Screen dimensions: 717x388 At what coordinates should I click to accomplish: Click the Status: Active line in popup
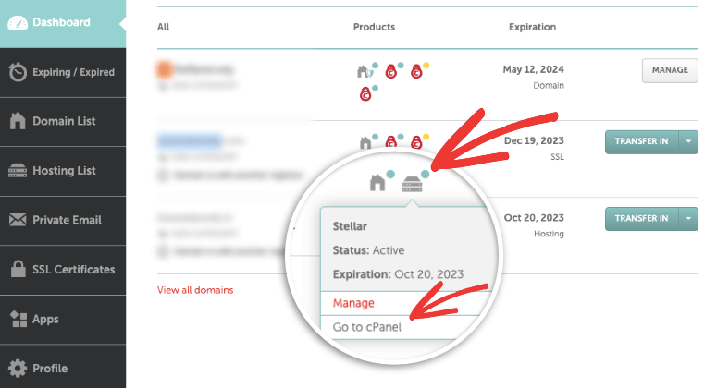368,250
